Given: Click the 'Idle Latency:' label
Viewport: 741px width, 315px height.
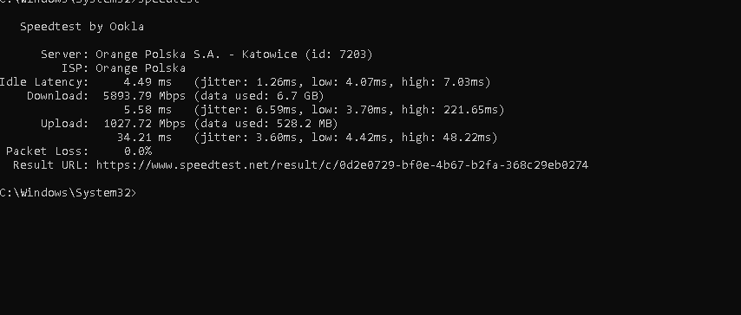Looking at the screenshot, I should (44, 82).
